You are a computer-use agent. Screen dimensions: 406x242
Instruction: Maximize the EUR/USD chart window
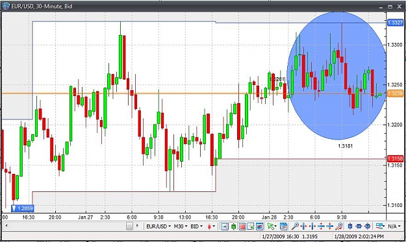click(390, 6)
